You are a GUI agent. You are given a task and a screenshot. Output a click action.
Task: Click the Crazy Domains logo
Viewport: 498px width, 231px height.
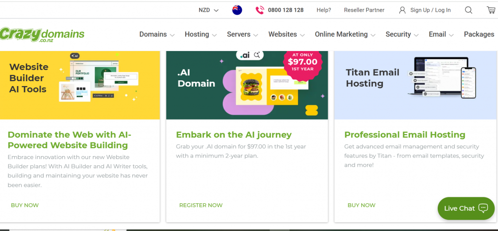[42, 35]
